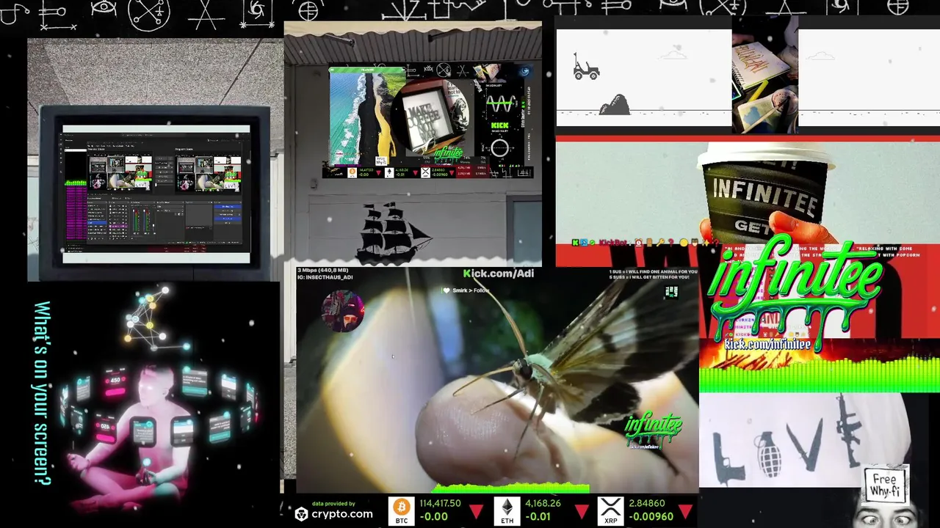Image resolution: width=940 pixels, height=528 pixels.
Task: Click the green Kick K badge before KickBot
Action: tap(576, 242)
